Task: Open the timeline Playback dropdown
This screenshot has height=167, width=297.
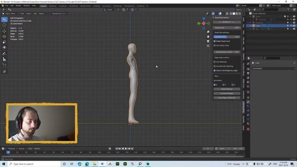Action: 13,148
